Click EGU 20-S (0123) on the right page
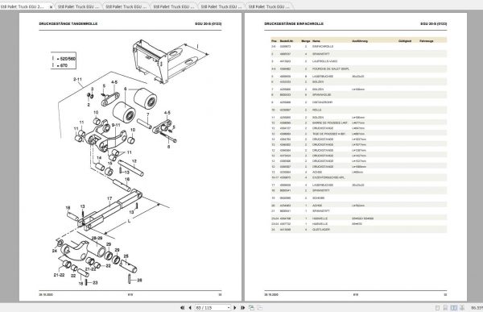Viewport: 483px width, 312px height. click(434, 23)
